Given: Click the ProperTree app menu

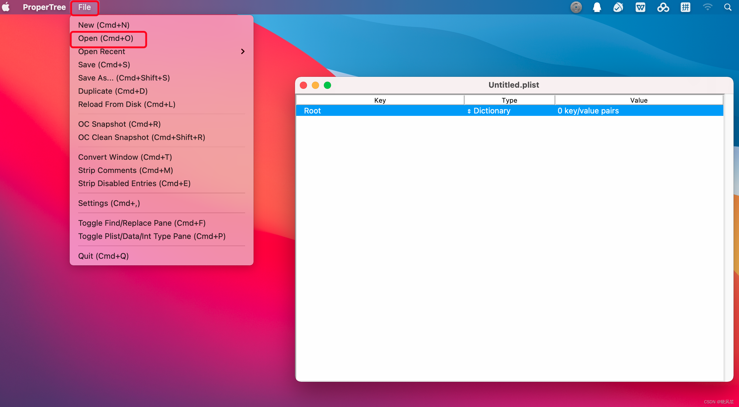Looking at the screenshot, I should pos(44,7).
